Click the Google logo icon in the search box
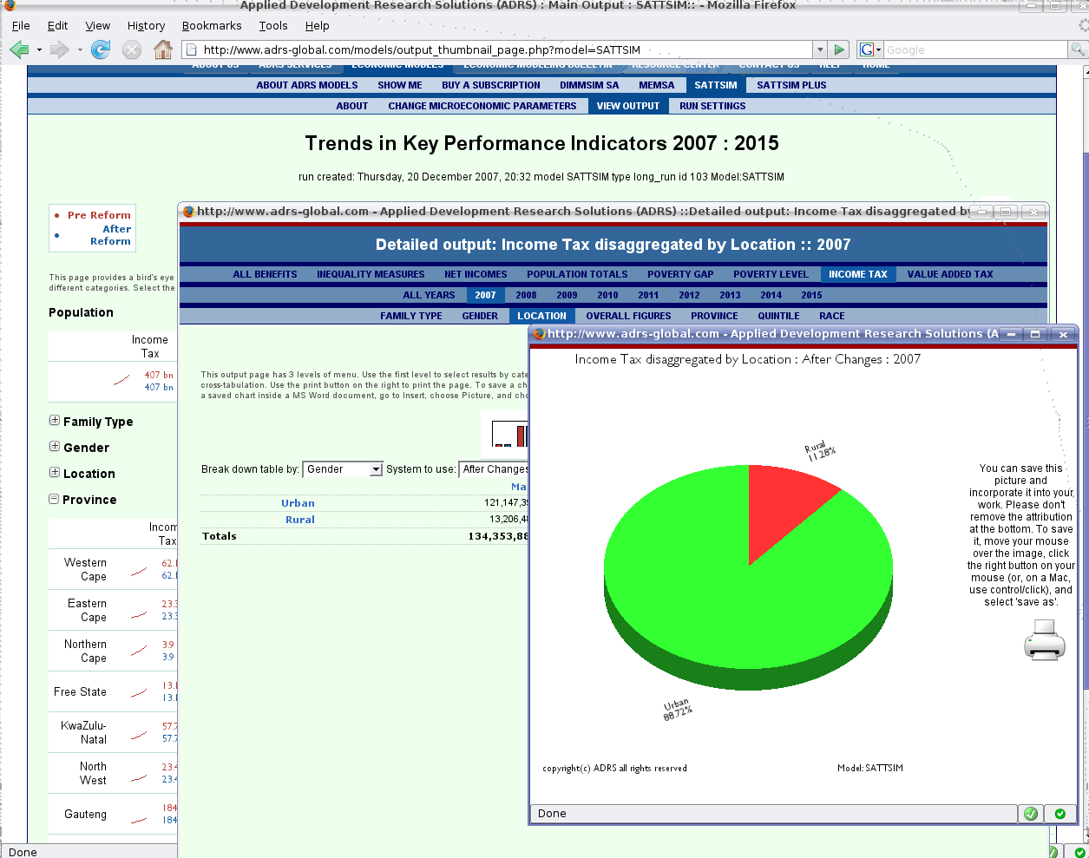The height and width of the screenshot is (858, 1089). click(x=869, y=49)
